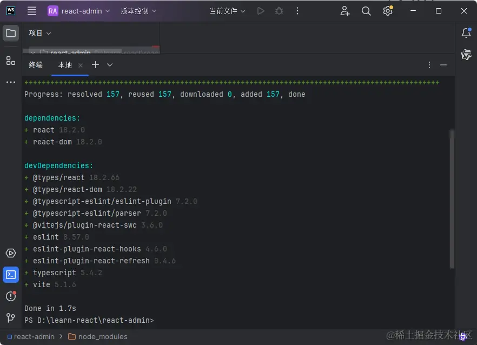Maximize the WebStorm window
The width and height of the screenshot is (477, 345).
439,11
